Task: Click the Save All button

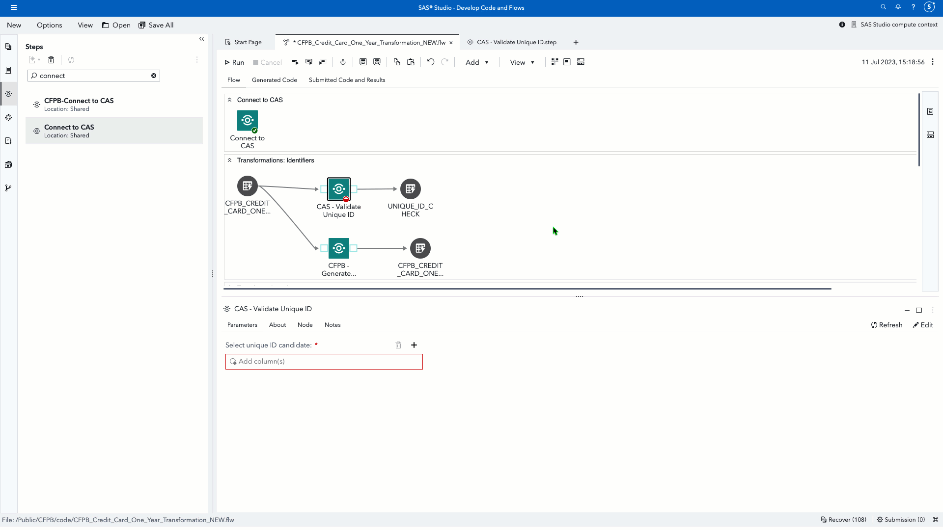Action: 156,25
